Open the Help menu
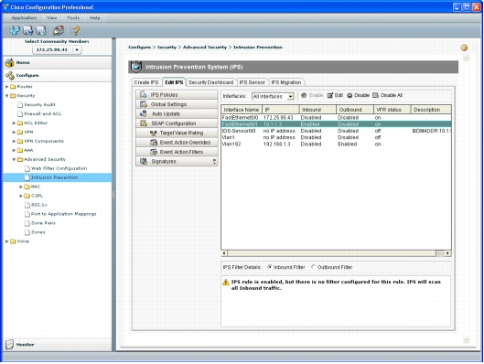 click(95, 18)
